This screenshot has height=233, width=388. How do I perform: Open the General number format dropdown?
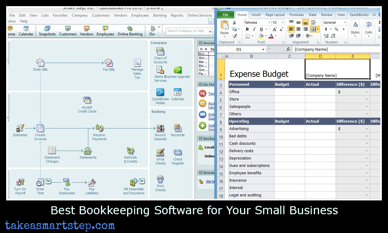[x=345, y=22]
